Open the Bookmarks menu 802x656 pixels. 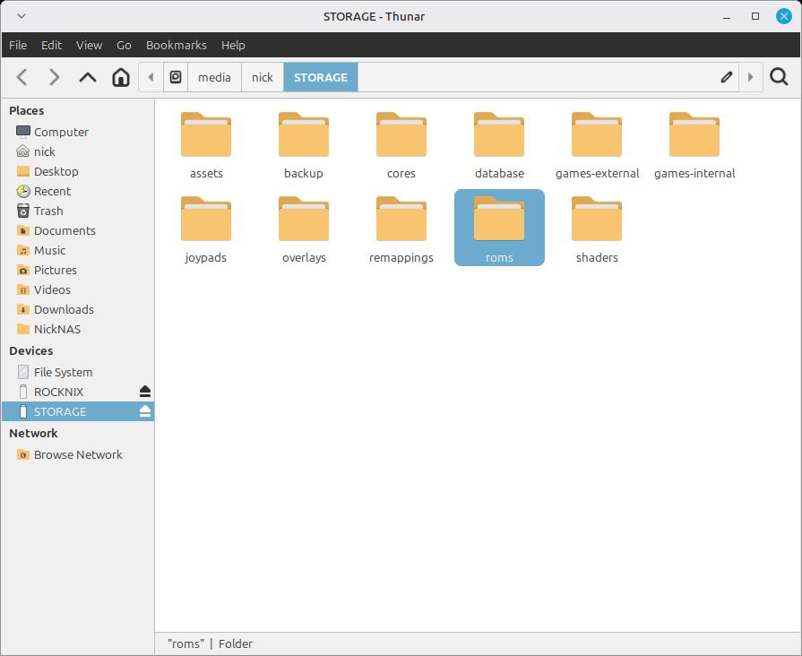click(x=177, y=45)
